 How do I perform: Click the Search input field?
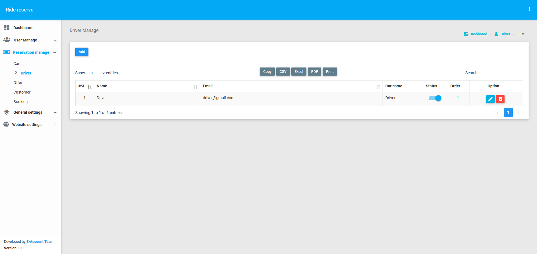501,73
